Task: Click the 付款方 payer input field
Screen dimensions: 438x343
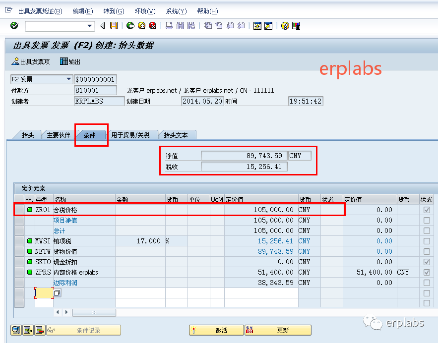Action: [x=95, y=90]
